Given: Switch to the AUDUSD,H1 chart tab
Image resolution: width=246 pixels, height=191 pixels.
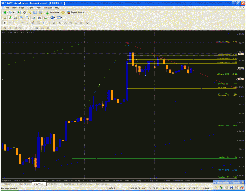Looking at the screenshot, I should (x=101, y=184).
